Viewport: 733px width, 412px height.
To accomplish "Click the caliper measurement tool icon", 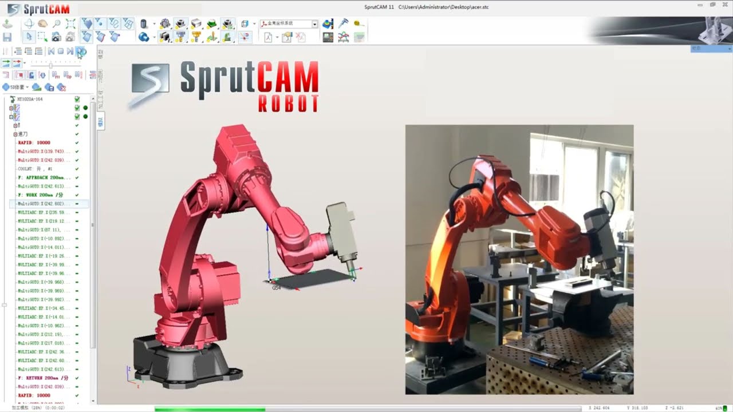I will (344, 23).
